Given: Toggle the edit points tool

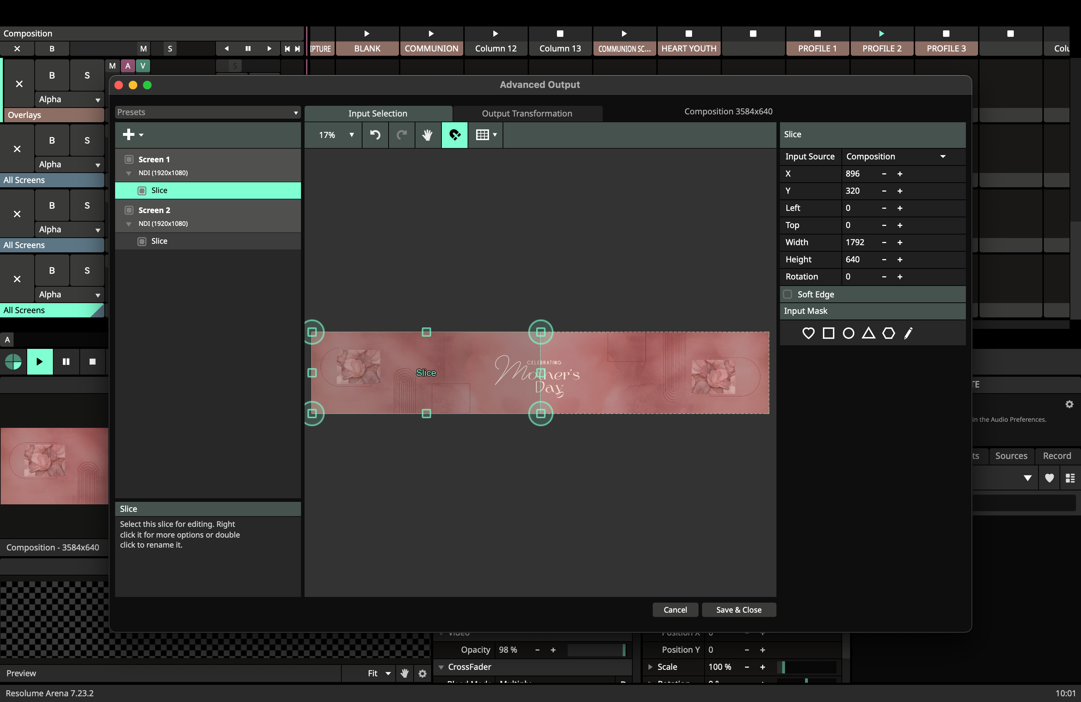Looking at the screenshot, I should [454, 134].
